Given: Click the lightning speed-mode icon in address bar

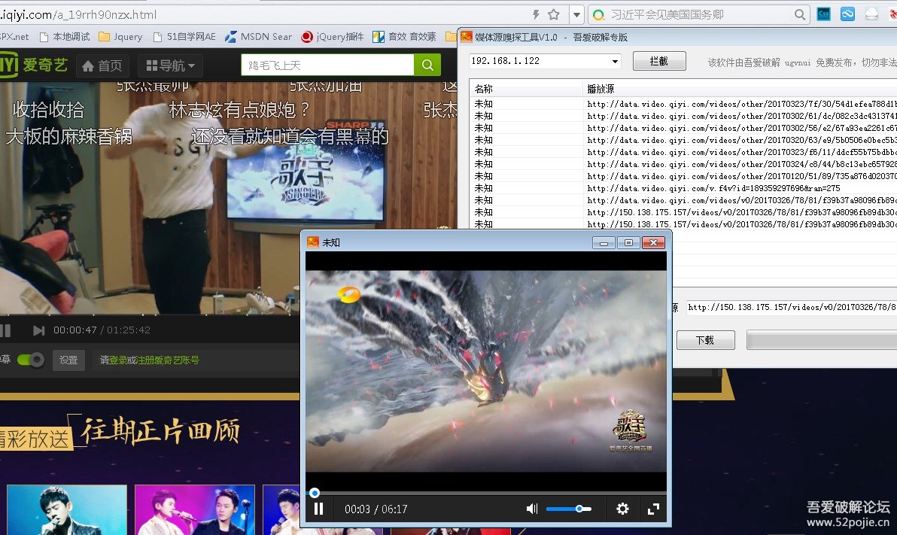Looking at the screenshot, I should (536, 14).
